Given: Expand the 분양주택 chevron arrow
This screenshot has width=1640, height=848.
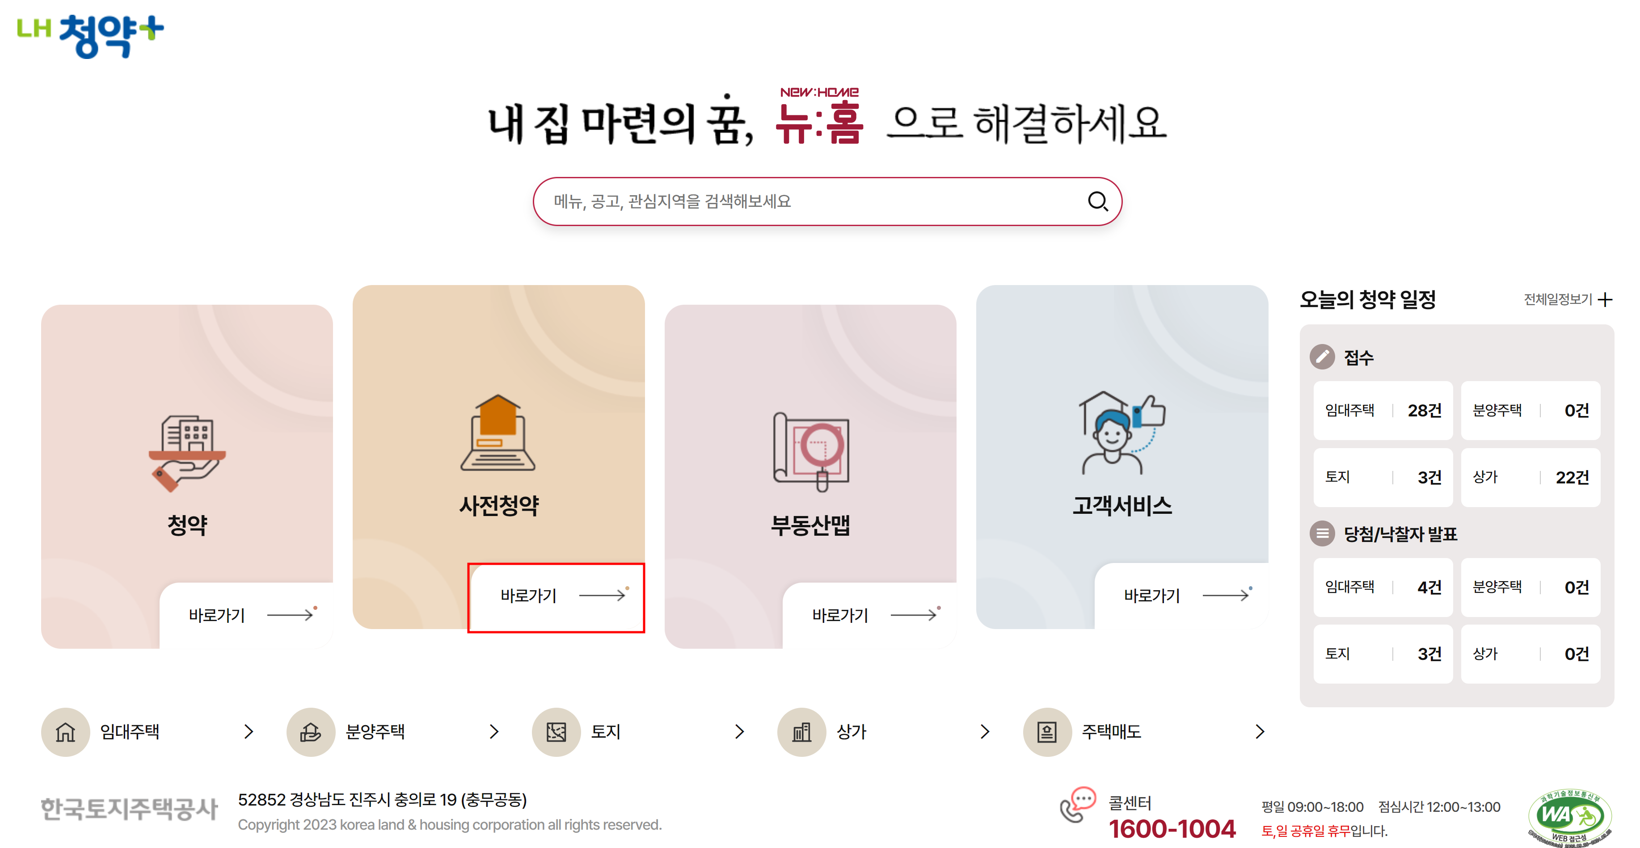Looking at the screenshot, I should (494, 731).
